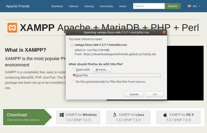Click the Browse... button in dialog

pos(102,69)
